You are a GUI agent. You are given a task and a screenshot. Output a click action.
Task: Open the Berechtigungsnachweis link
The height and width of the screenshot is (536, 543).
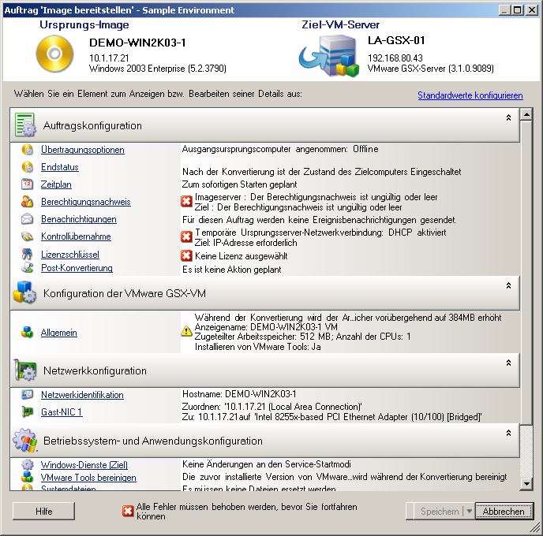click(x=85, y=202)
